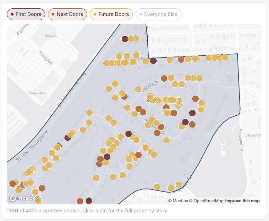Select the maroon pin directly above that orange-maroon pair
Viewport: 269px width, 221px height.
[x=192, y=113]
